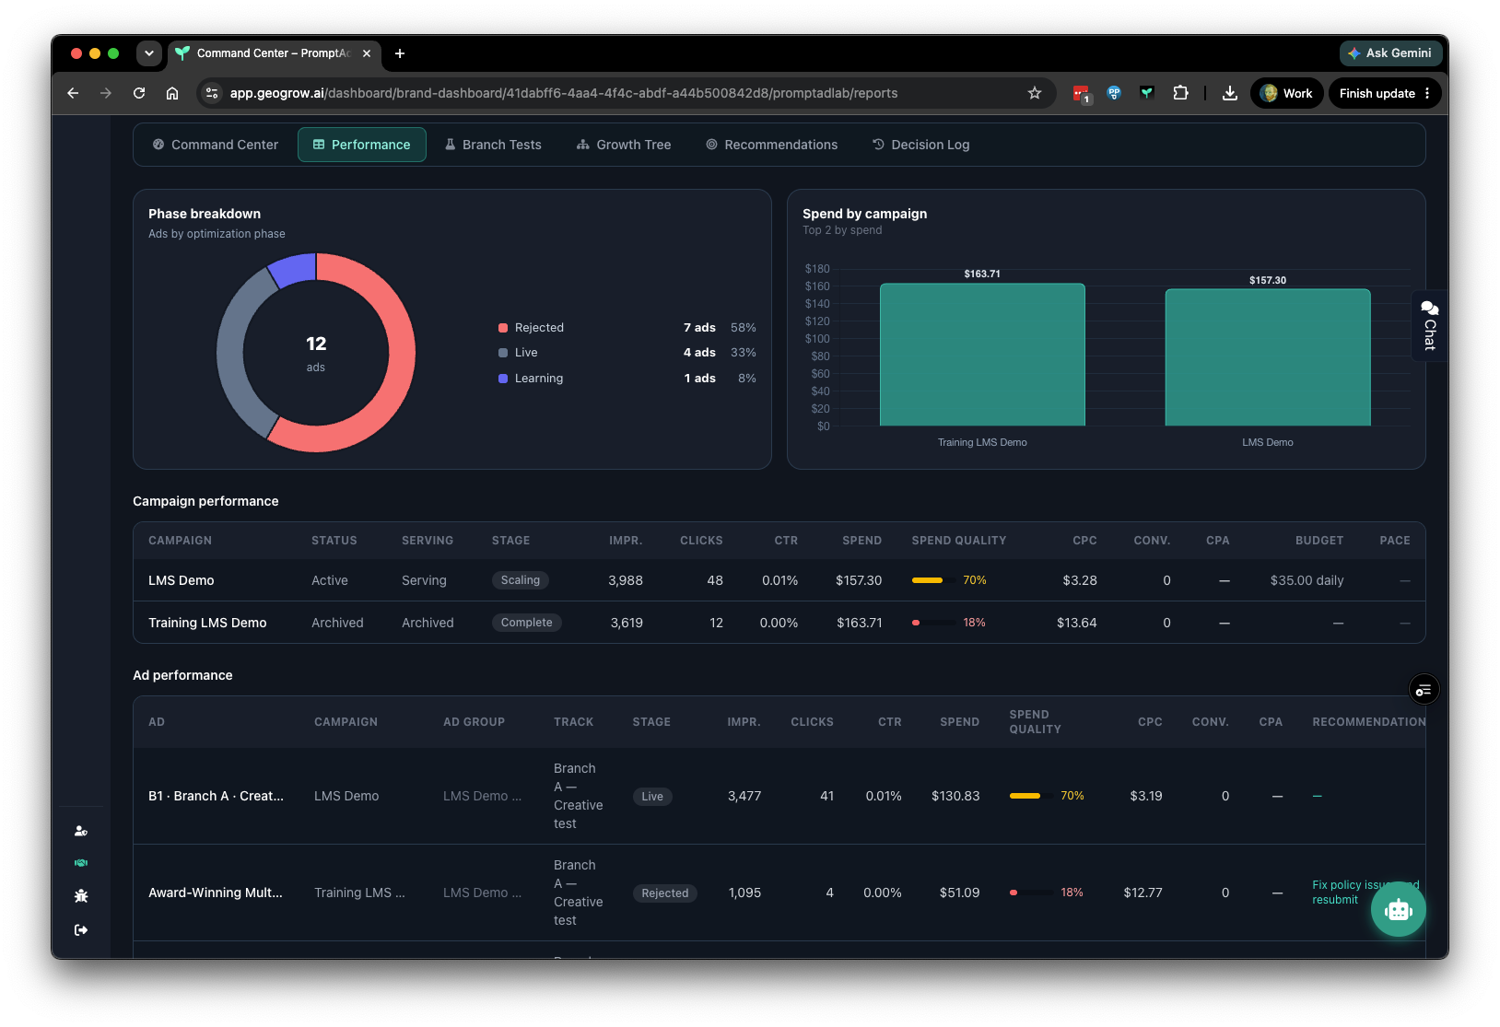Open the red calendar extension icon
The width and height of the screenshot is (1500, 1027).
click(x=1082, y=93)
